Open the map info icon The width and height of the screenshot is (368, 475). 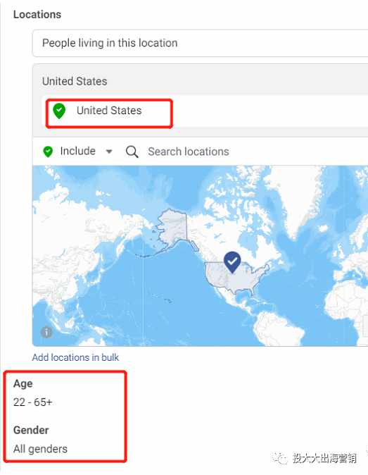tap(46, 332)
